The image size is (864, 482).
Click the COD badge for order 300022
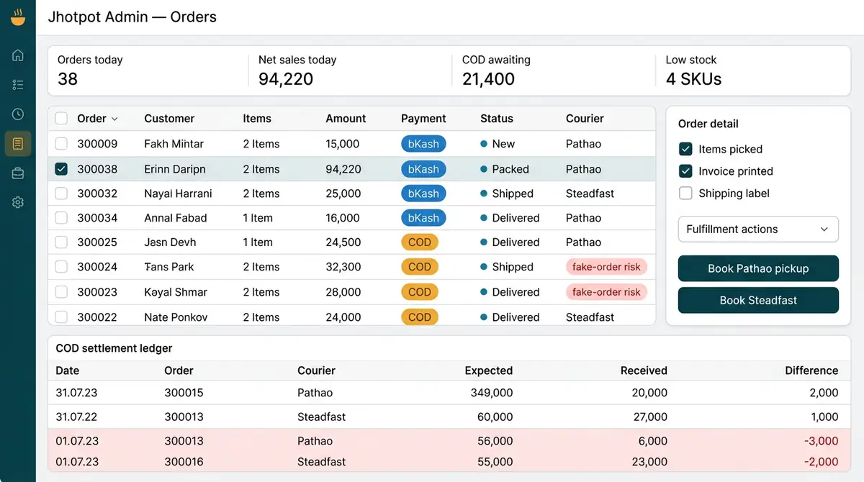point(420,317)
